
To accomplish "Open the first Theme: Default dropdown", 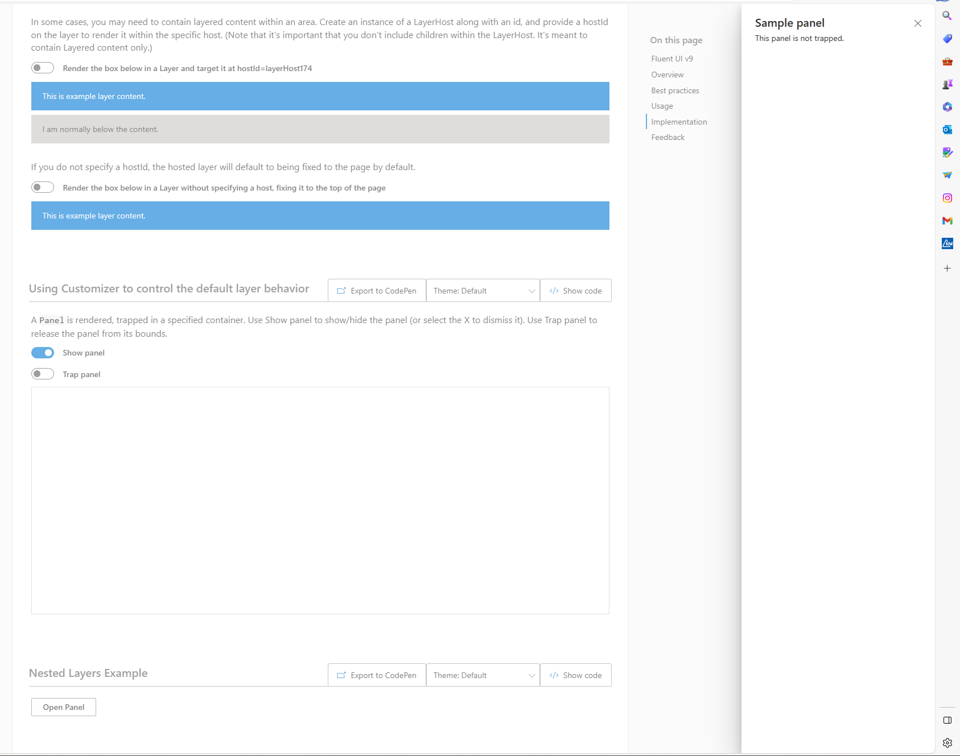I will [x=482, y=290].
